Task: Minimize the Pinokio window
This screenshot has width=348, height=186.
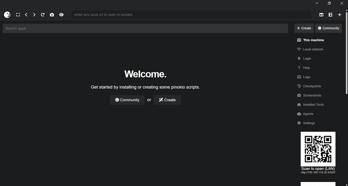Action: pyautogui.click(x=317, y=3)
